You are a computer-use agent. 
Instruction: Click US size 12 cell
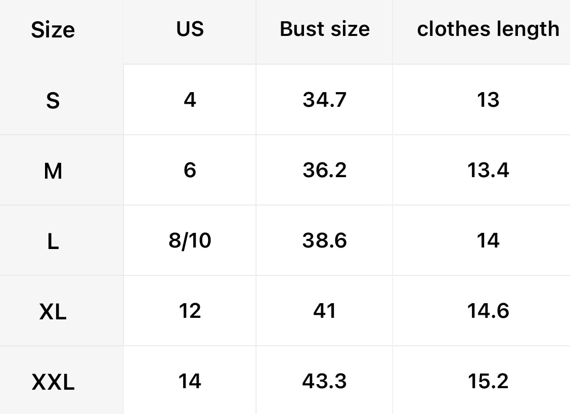point(190,311)
